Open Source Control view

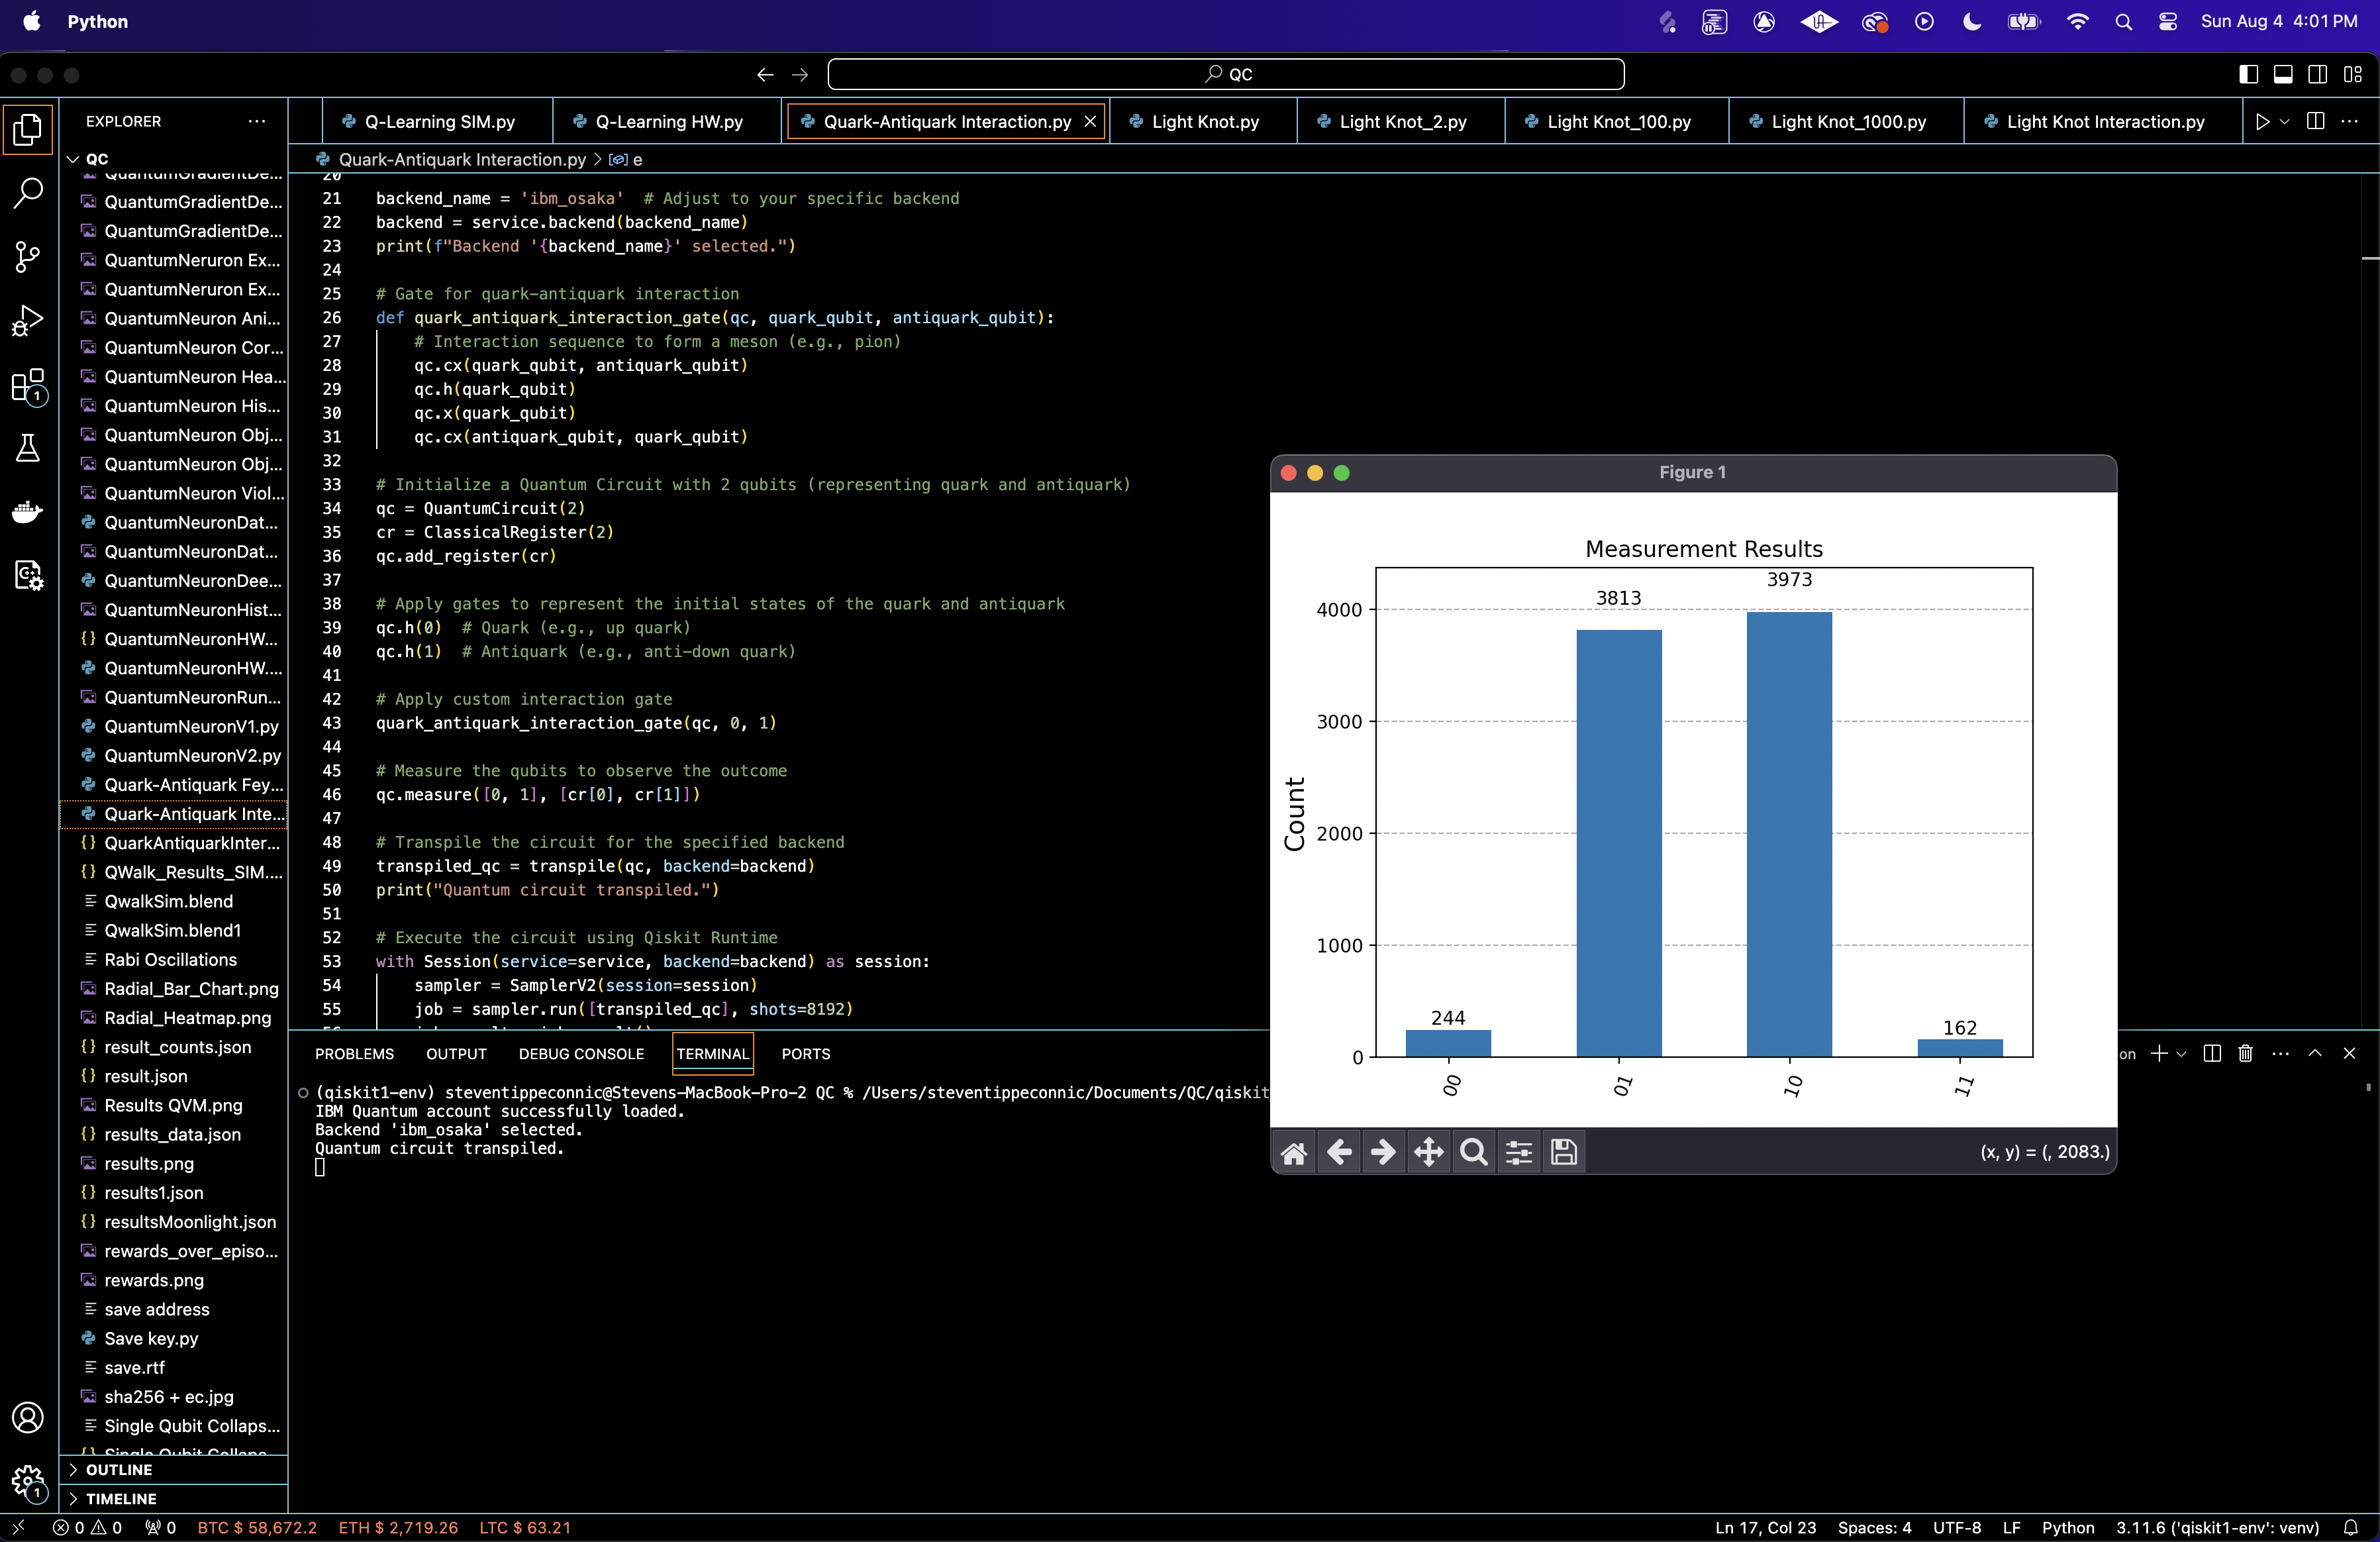28,257
